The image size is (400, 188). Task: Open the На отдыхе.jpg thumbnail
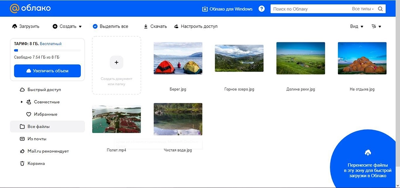[x=362, y=58]
